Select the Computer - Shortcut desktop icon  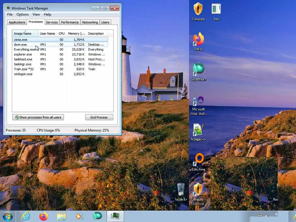coord(198,194)
